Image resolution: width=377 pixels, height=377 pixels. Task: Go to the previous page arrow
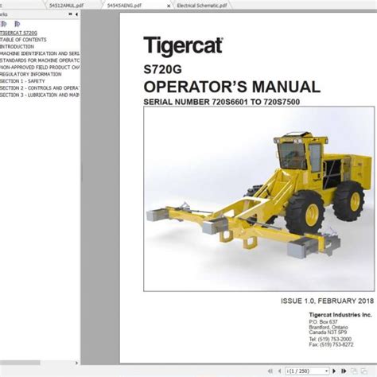[x=280, y=371]
